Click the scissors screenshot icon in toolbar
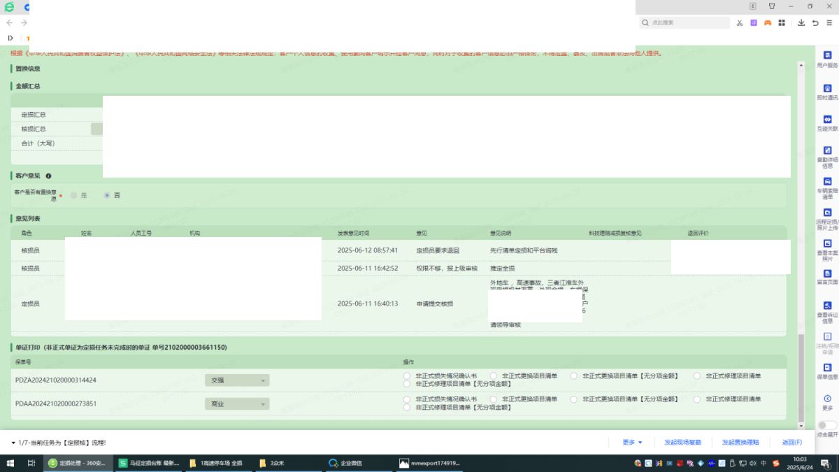Viewport: 839px width, 472px height. point(739,23)
